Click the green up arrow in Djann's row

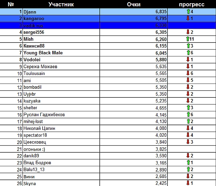pyautogui.click(x=188, y=12)
